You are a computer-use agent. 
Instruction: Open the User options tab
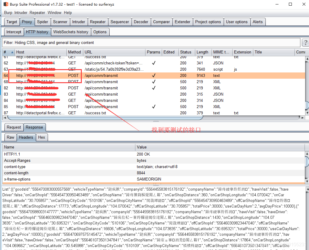tap(237, 22)
